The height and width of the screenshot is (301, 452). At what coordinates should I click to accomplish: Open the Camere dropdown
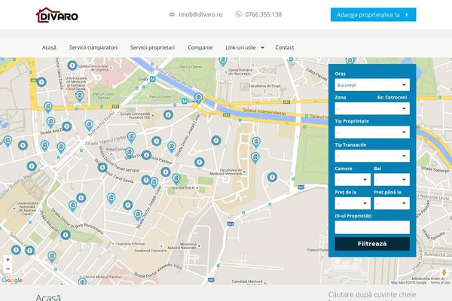point(353,179)
